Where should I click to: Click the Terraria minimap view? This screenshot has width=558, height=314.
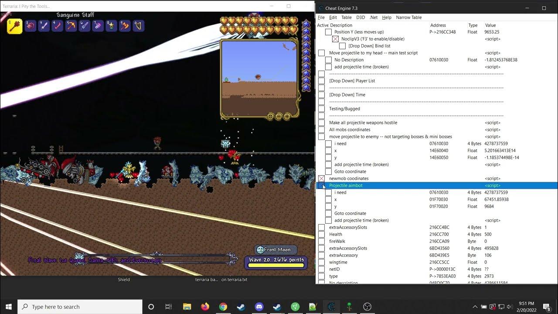point(259,78)
